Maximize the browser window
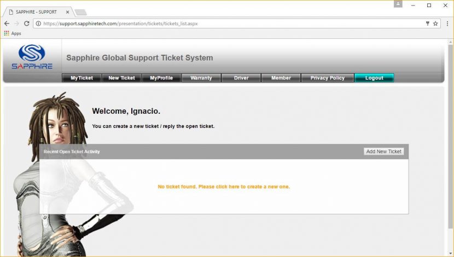454x257 pixels. [x=429, y=5]
